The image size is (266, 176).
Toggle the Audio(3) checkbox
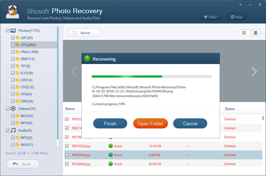tap(8, 130)
